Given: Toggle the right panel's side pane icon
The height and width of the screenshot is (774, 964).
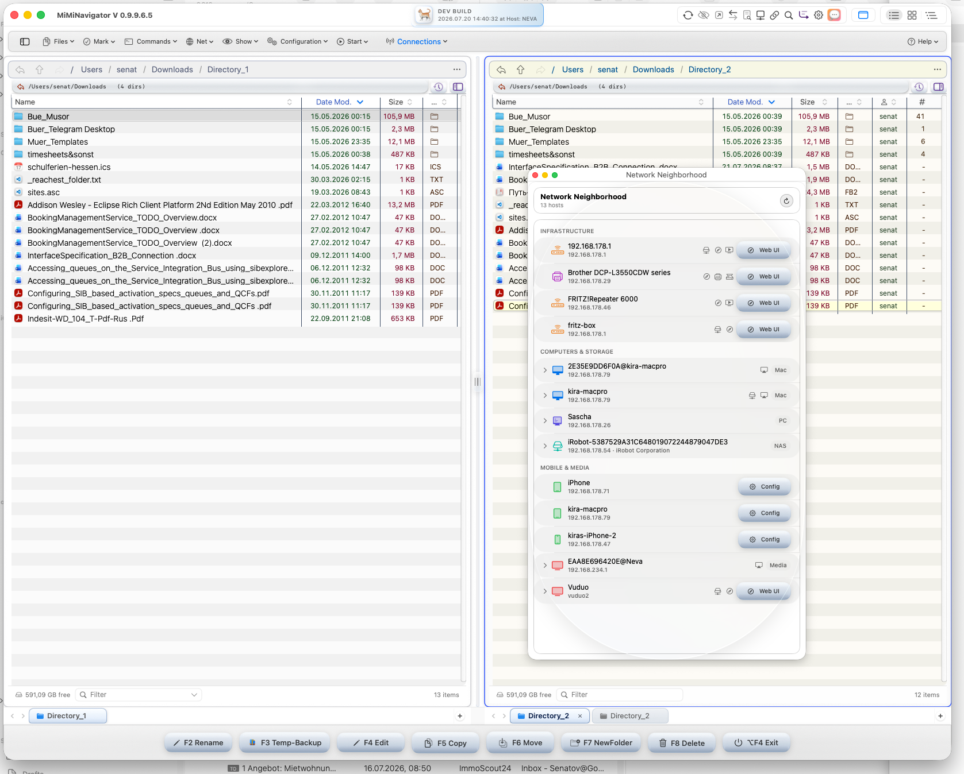Looking at the screenshot, I should [x=939, y=87].
